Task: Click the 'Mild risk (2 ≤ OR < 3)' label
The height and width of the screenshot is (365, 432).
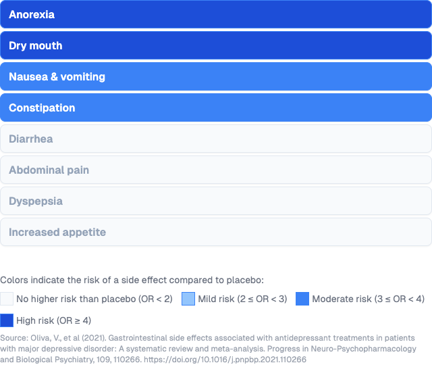Action: (242, 299)
